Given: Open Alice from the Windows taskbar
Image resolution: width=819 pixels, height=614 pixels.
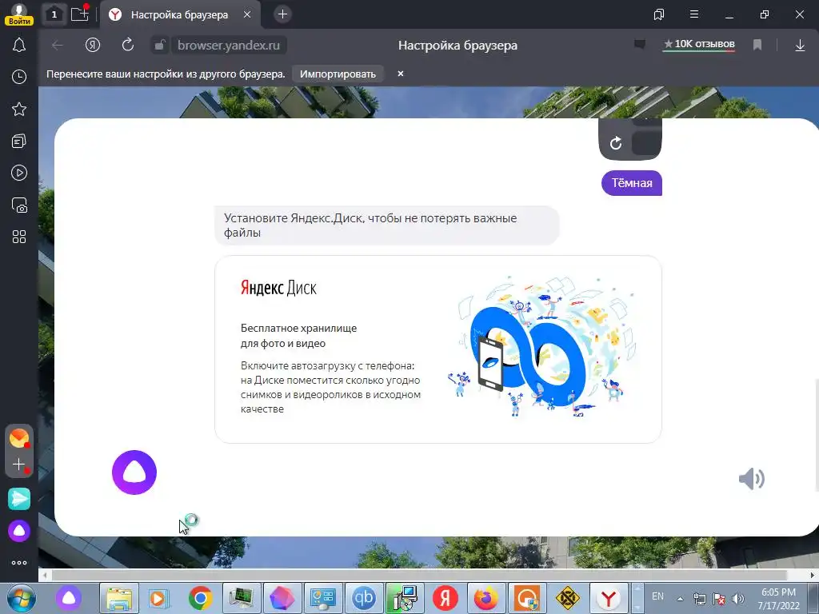Looking at the screenshot, I should tap(69, 598).
